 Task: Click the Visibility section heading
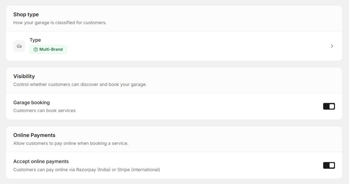click(24, 76)
